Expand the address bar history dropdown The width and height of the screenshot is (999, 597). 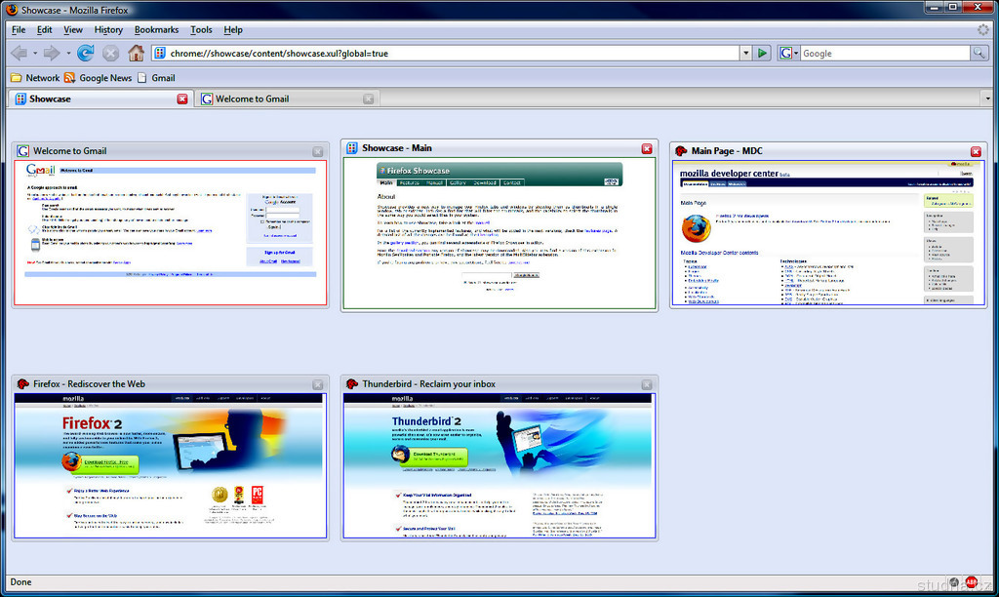pos(745,53)
